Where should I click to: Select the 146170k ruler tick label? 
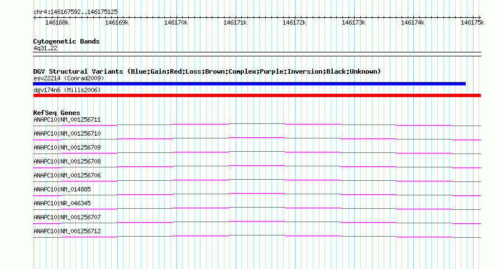click(x=176, y=22)
